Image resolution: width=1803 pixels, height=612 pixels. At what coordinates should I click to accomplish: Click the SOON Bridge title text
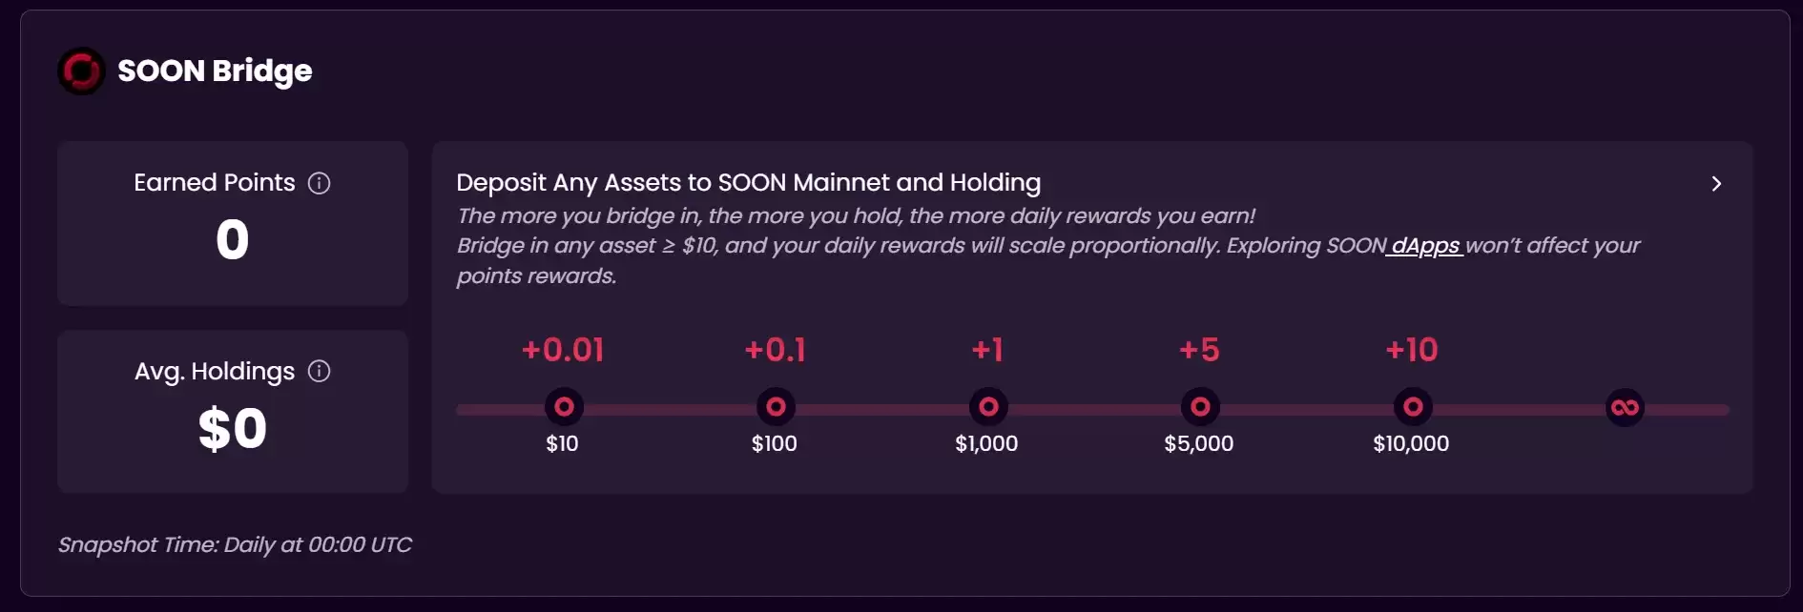215,71
